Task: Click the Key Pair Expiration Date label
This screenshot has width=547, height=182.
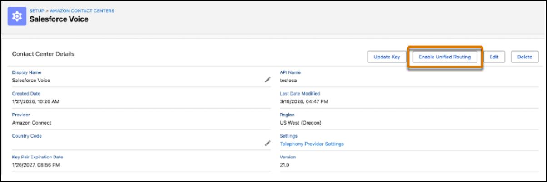Action: tap(37, 157)
